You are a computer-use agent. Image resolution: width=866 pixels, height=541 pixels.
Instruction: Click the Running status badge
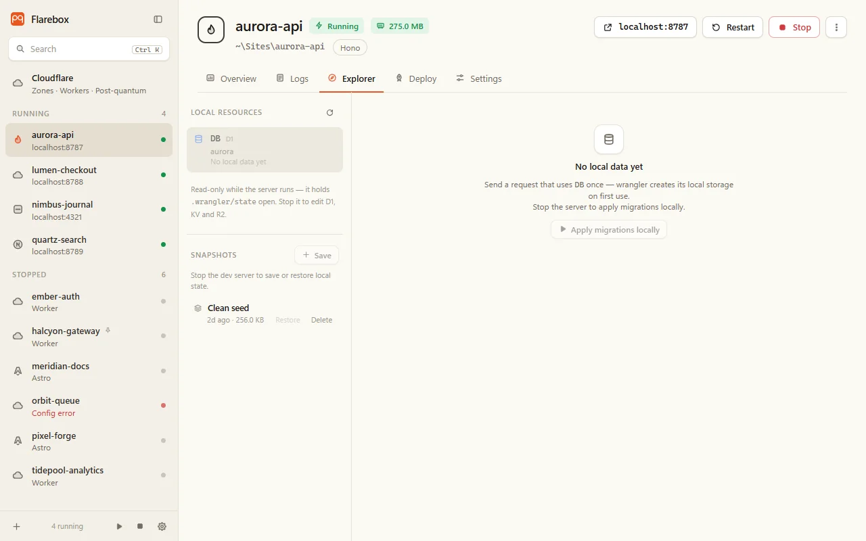pyautogui.click(x=336, y=26)
